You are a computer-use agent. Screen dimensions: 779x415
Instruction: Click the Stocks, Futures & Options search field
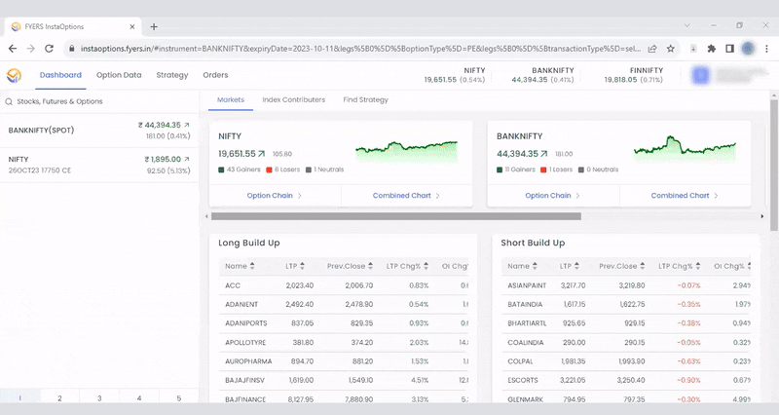tap(99, 101)
